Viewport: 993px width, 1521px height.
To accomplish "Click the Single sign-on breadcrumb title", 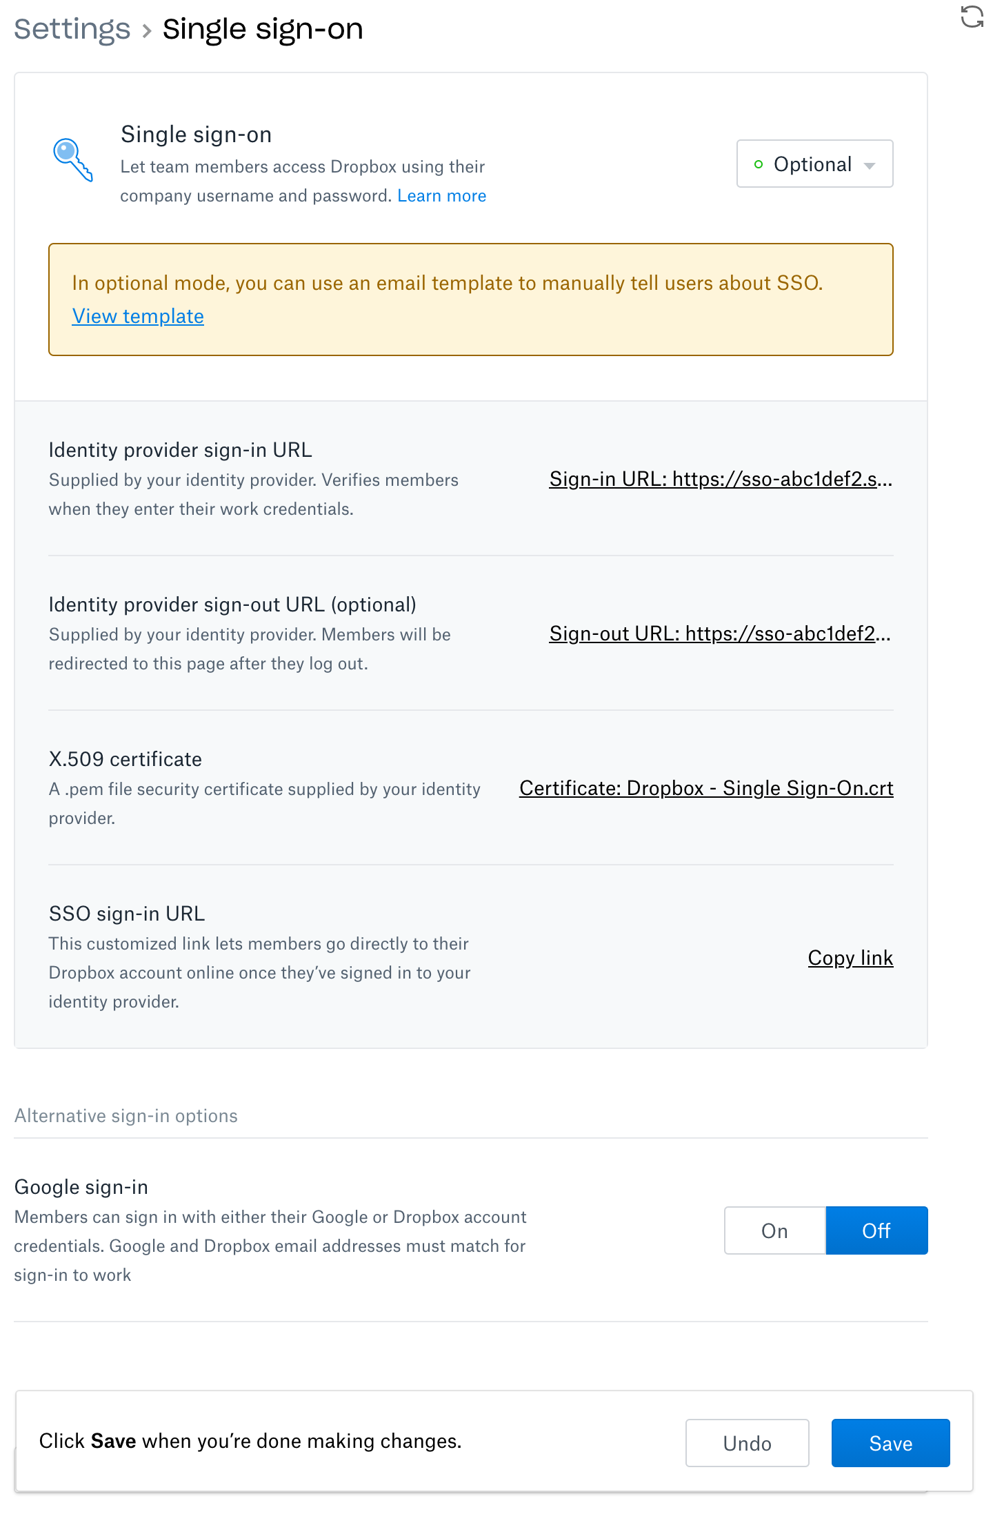I will [x=262, y=29].
